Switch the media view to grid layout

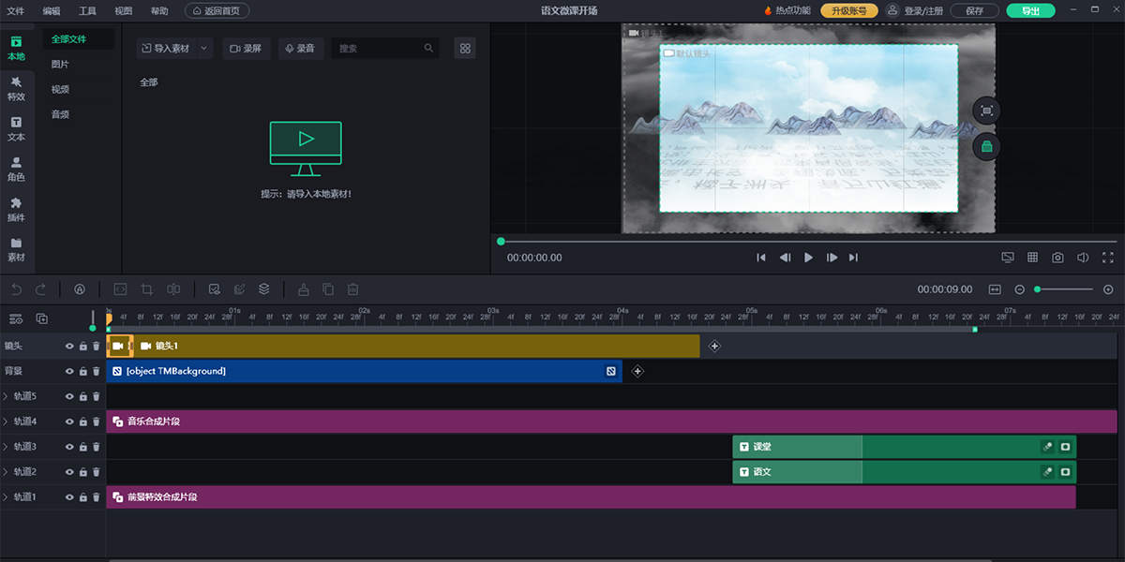tap(465, 48)
